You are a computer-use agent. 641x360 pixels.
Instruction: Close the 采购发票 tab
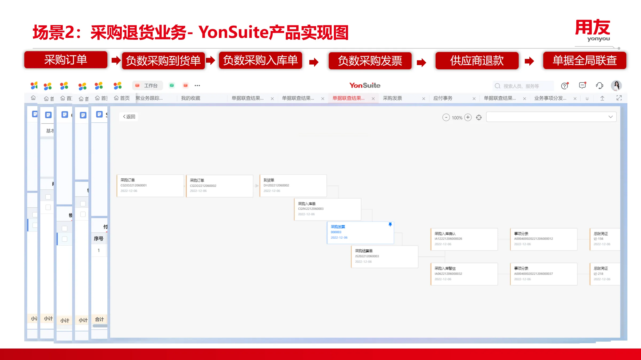point(424,98)
